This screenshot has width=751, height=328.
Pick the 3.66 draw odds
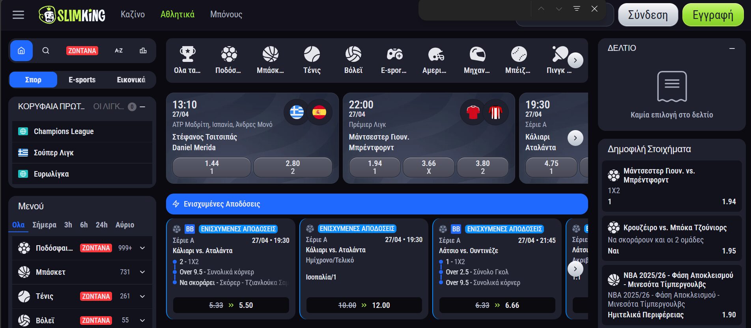(429, 167)
